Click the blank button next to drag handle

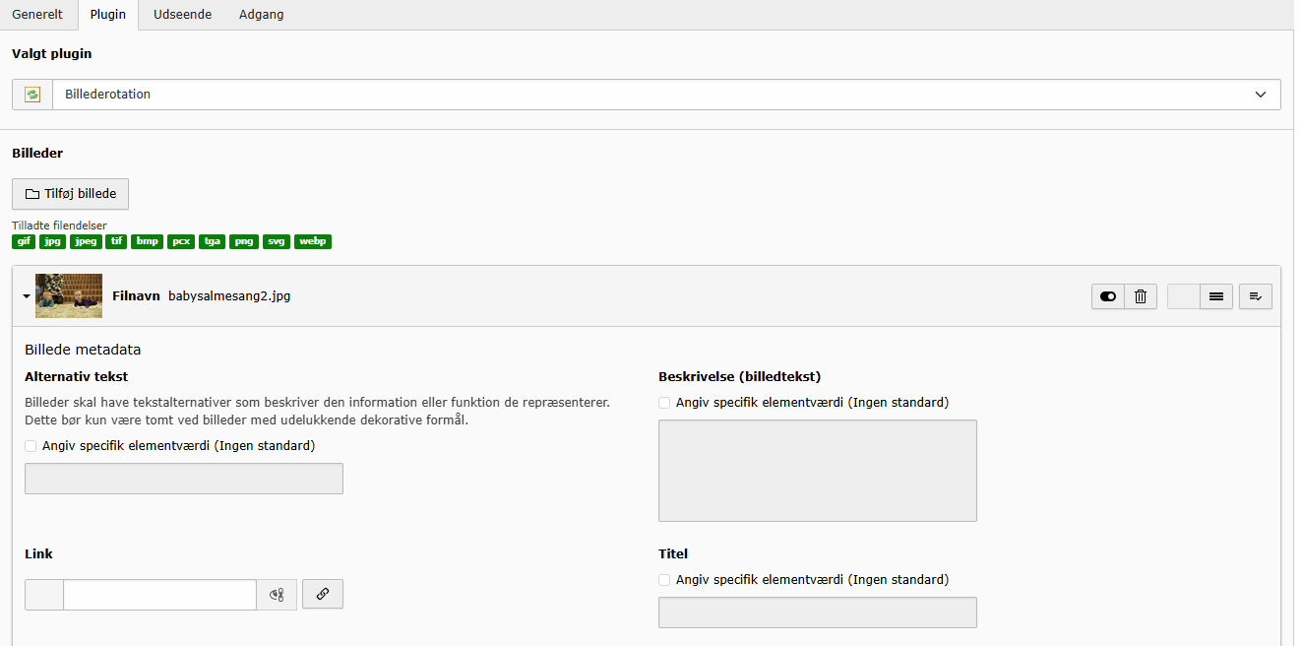[x=1184, y=296]
